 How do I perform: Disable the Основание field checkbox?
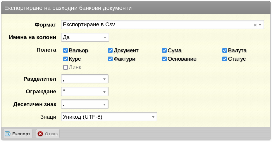(x=164, y=59)
